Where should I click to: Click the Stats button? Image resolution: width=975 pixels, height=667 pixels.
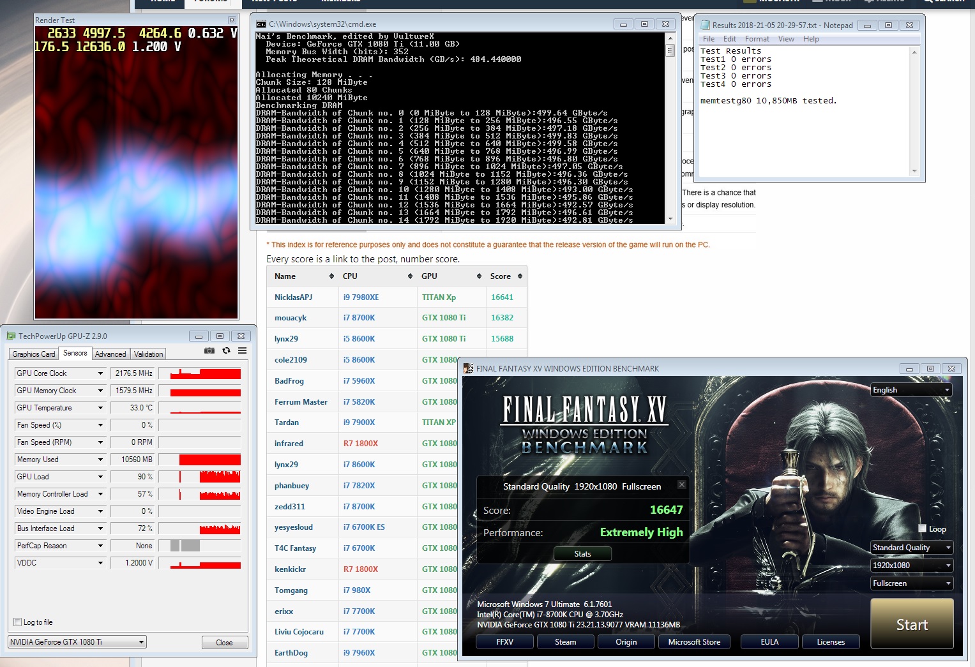(582, 554)
